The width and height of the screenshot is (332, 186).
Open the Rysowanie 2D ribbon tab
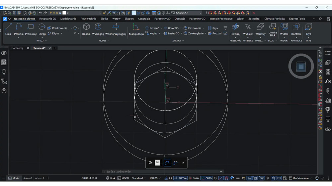click(x=47, y=19)
